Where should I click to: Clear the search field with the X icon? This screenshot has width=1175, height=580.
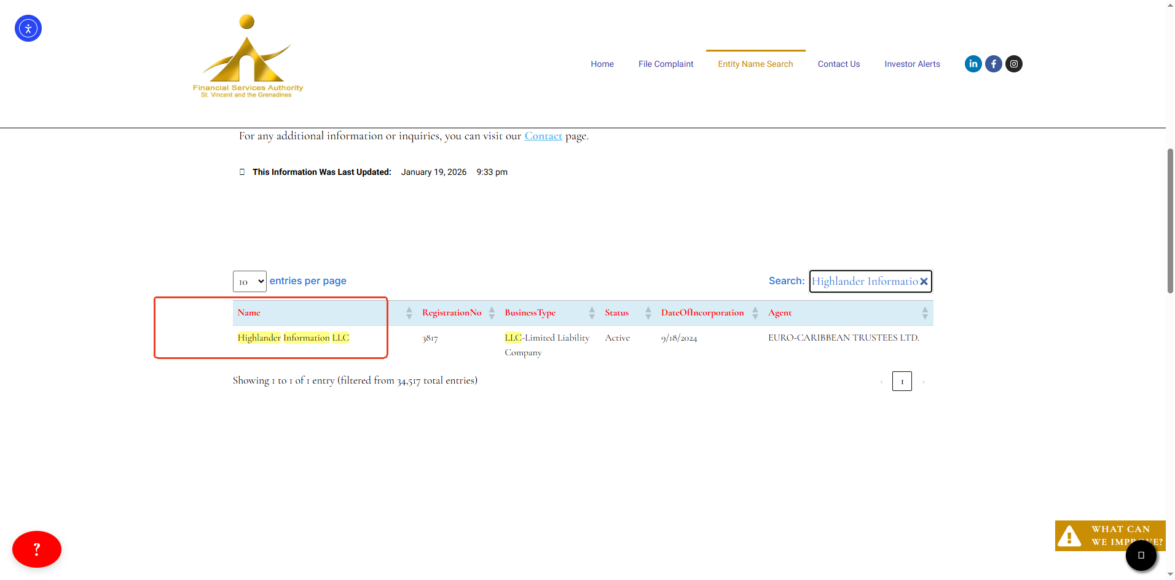(923, 282)
